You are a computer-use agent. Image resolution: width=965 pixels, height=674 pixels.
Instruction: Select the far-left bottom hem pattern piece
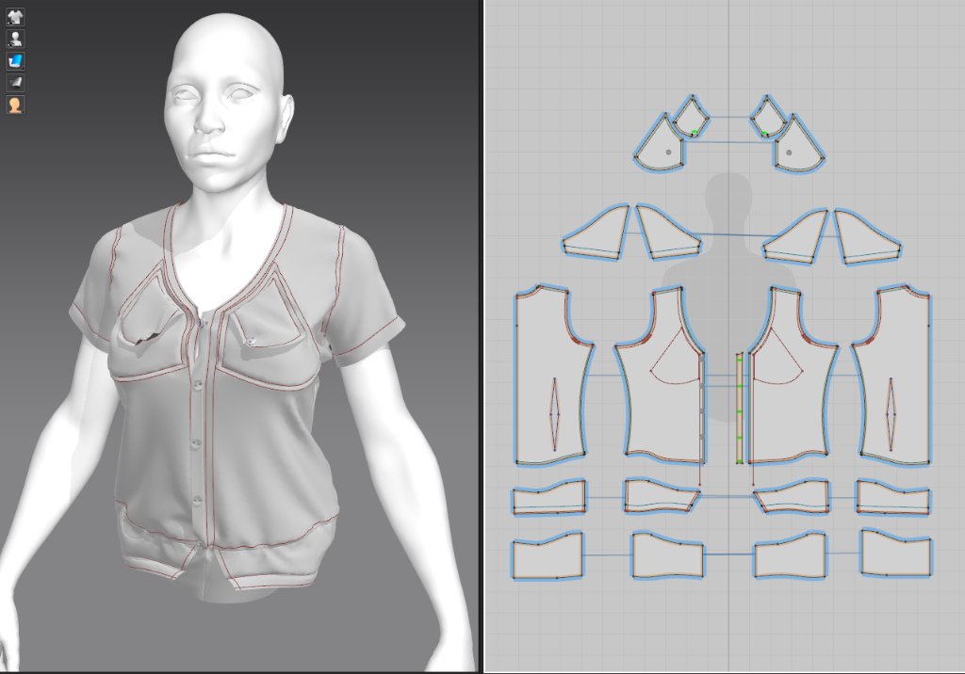click(x=548, y=556)
